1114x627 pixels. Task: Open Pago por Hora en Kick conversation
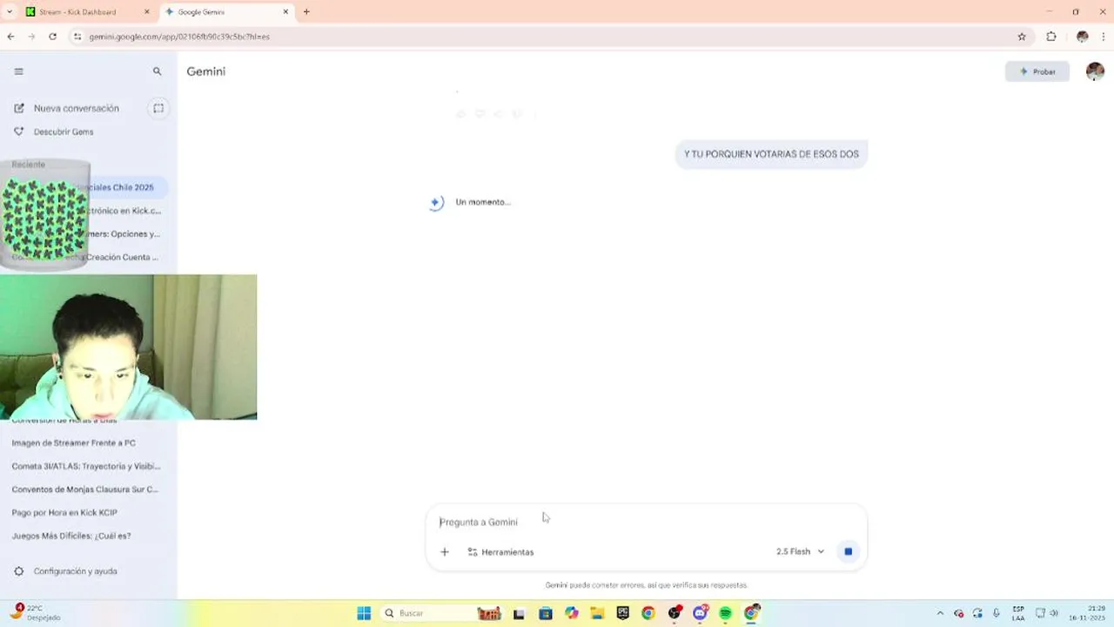[x=64, y=512]
